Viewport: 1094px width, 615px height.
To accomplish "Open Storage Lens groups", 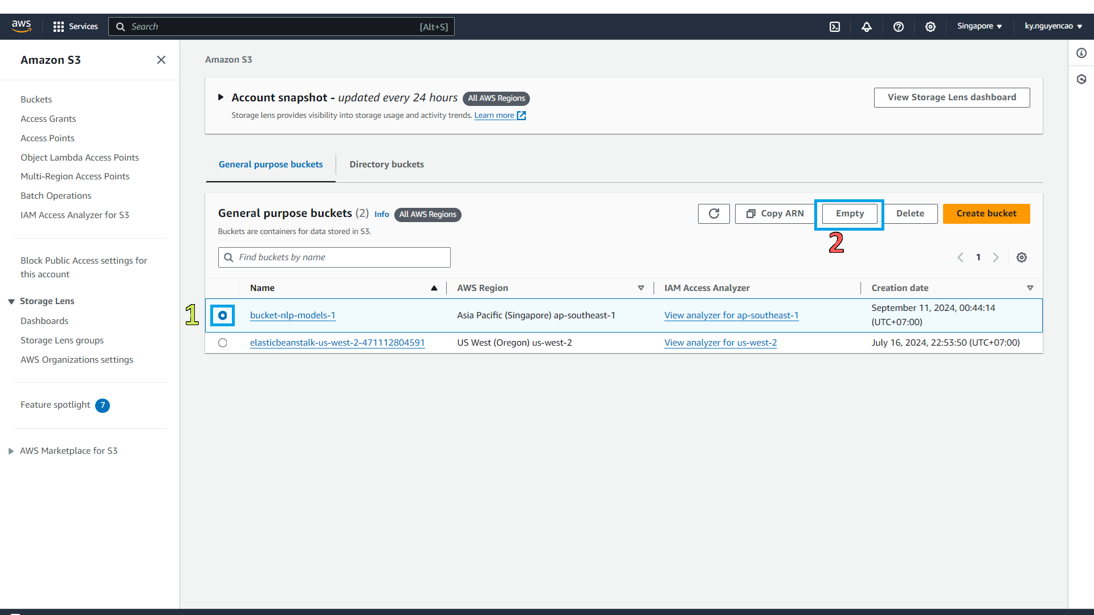I will (62, 341).
